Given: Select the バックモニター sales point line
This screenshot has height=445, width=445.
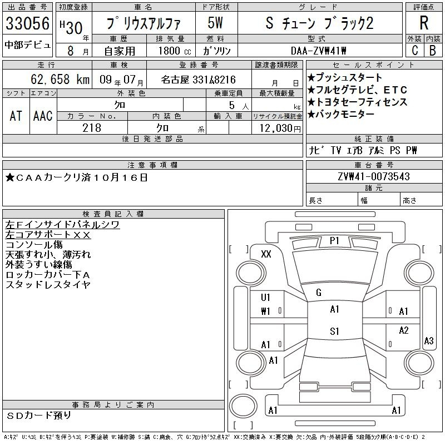Looking at the screenshot, I should pos(340,115).
